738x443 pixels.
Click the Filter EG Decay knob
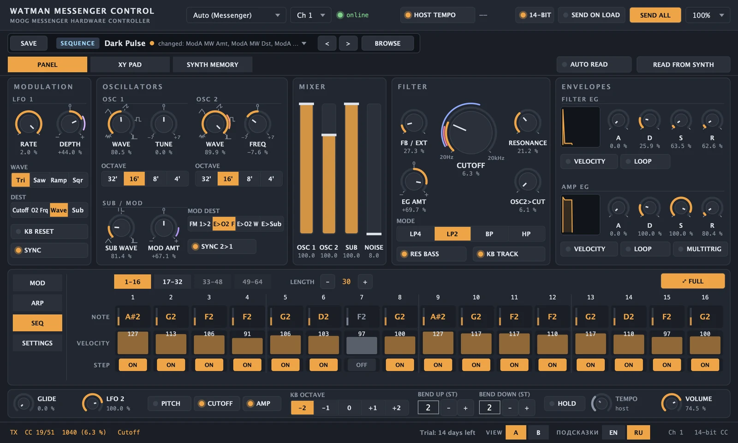[x=649, y=121]
